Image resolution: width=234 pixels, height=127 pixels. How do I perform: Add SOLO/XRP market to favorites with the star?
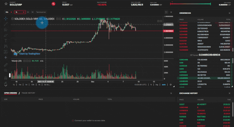click(x=6, y=4)
